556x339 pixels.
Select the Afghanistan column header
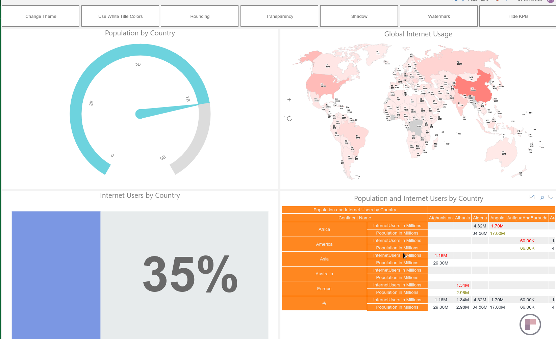tap(440, 218)
